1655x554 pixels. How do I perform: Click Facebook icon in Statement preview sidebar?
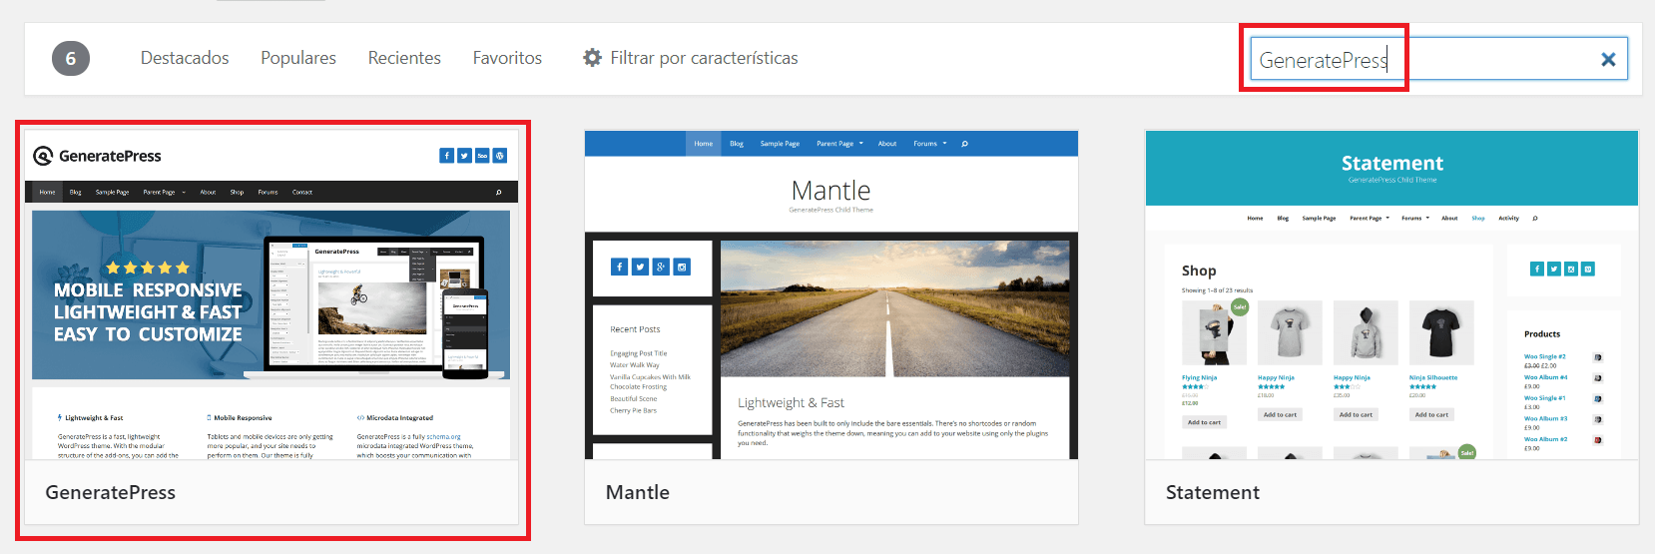coord(1537,269)
